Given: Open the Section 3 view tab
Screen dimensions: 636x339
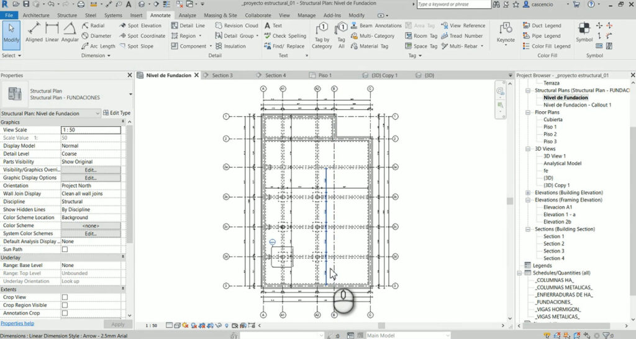Looking at the screenshot, I should (222, 75).
